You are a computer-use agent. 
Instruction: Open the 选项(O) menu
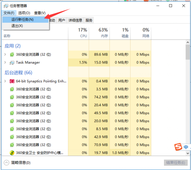tap(24, 13)
